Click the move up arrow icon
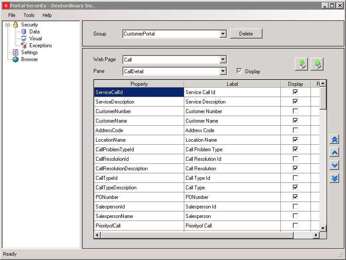 [x=334, y=153]
